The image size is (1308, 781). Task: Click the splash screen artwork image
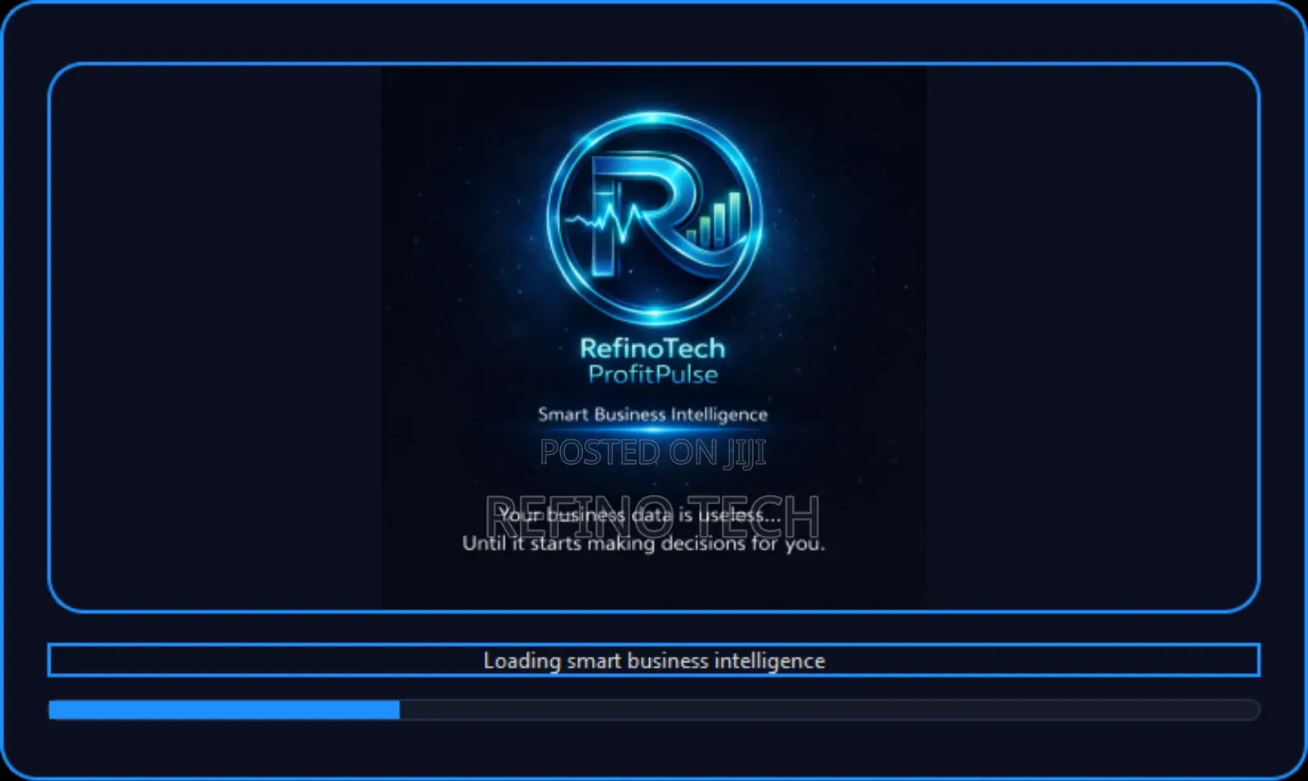(x=654, y=337)
